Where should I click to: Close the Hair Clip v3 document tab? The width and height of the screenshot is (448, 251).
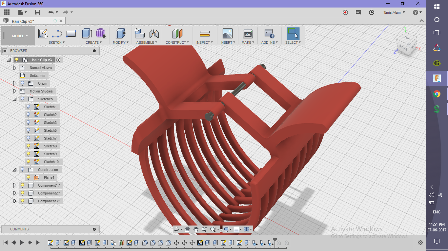coord(60,21)
